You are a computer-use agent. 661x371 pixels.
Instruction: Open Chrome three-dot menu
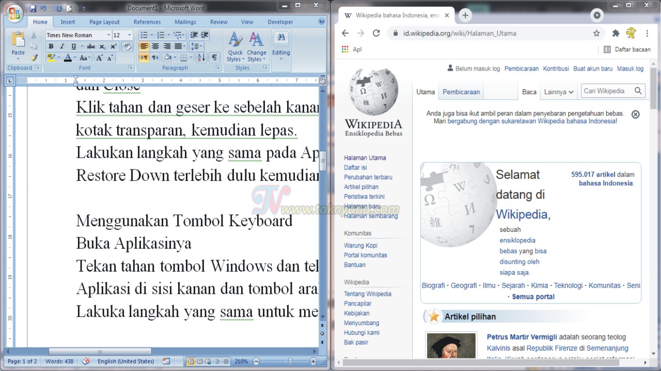point(647,33)
